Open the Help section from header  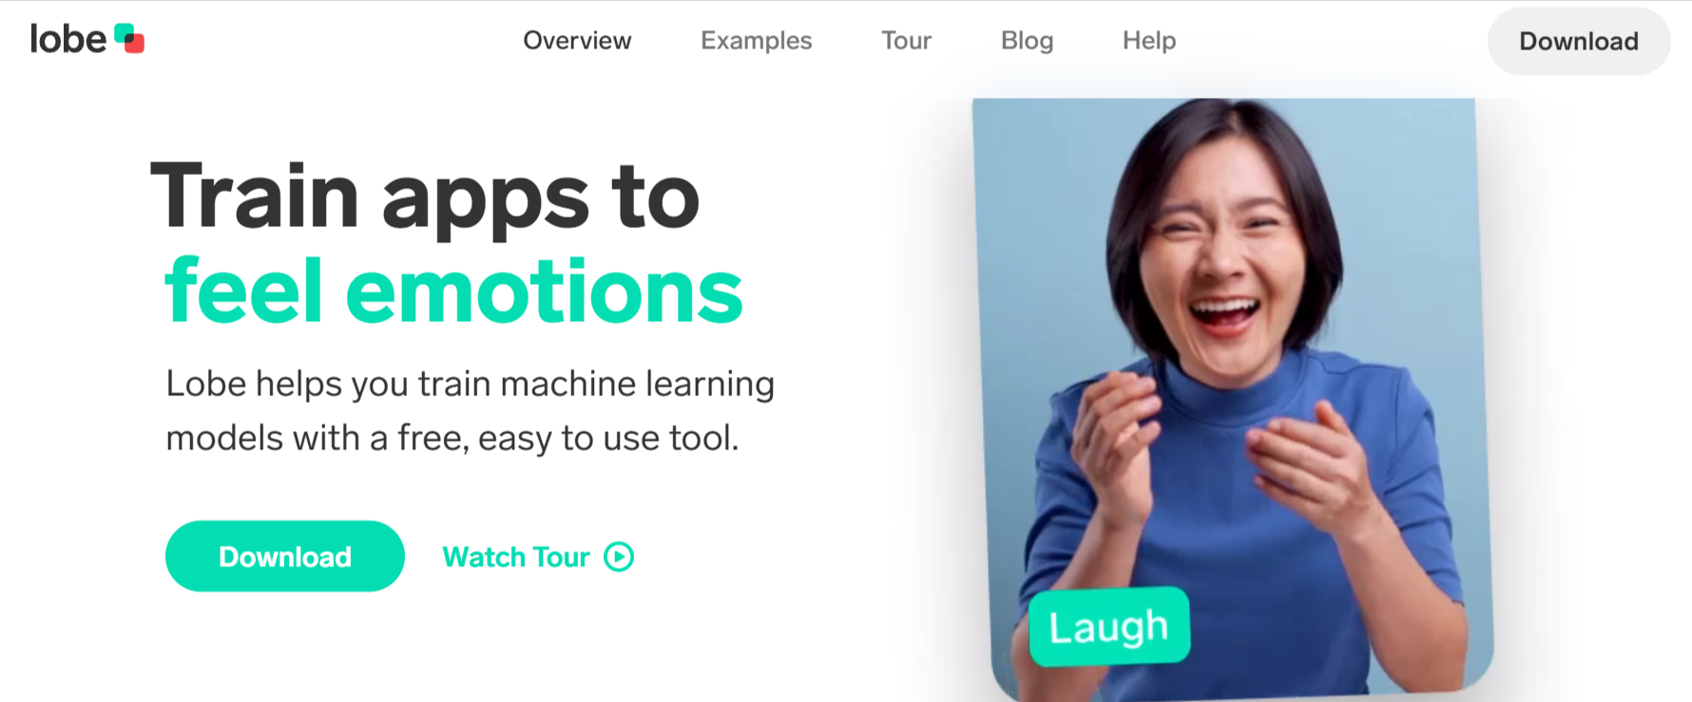click(x=1149, y=41)
